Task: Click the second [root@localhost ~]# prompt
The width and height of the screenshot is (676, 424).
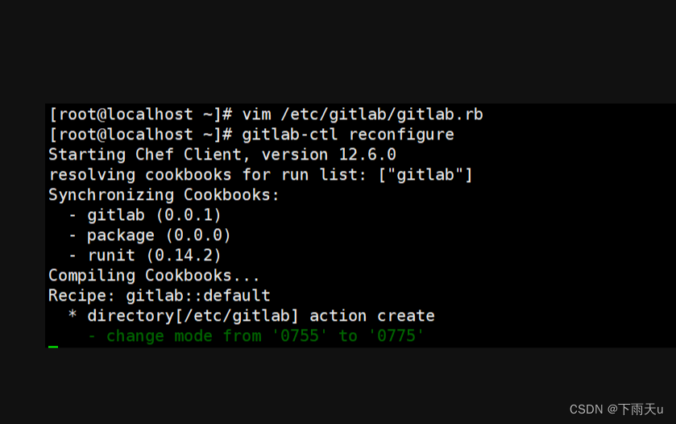Action: (140, 135)
